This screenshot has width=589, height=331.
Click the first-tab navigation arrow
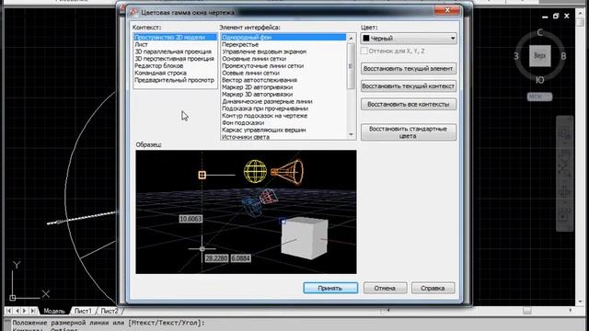8,311
